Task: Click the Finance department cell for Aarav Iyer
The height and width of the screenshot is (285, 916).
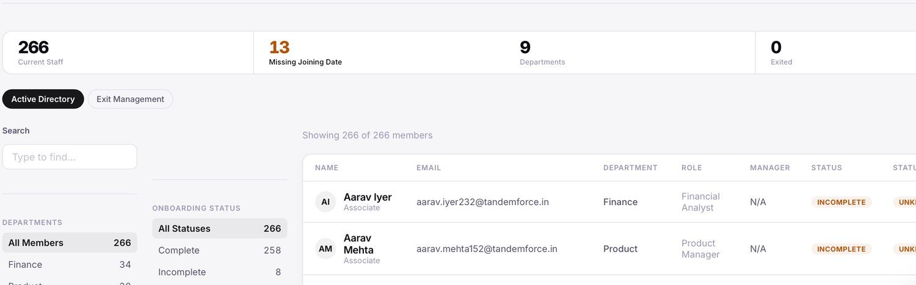Action: 620,202
